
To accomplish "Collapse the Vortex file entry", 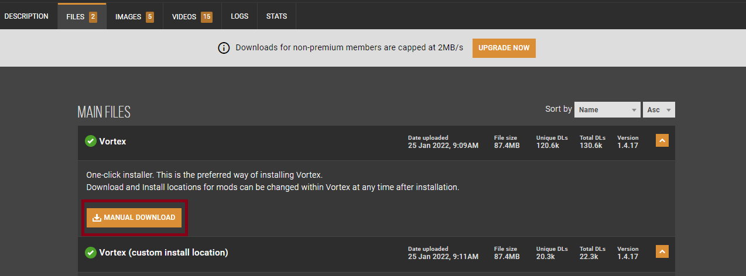I will pyautogui.click(x=662, y=141).
